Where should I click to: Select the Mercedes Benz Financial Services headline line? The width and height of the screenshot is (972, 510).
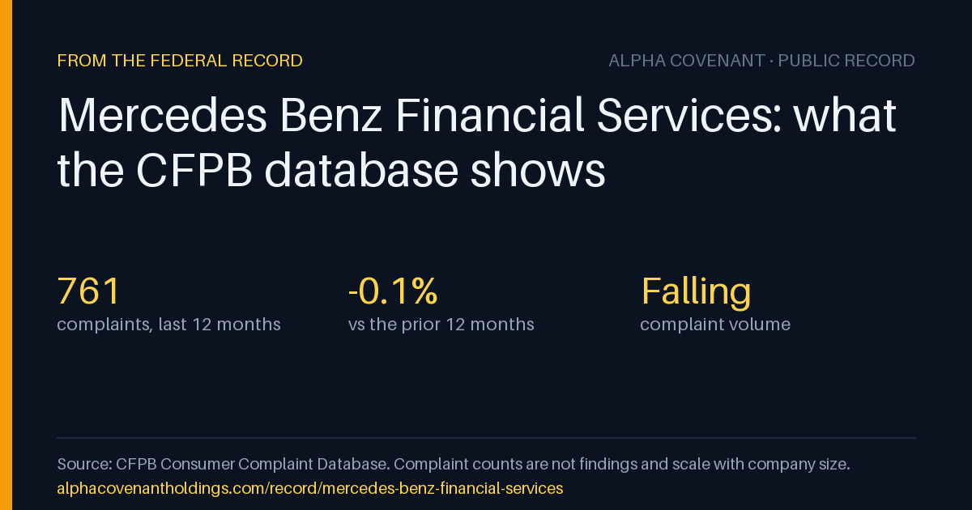pos(477,116)
